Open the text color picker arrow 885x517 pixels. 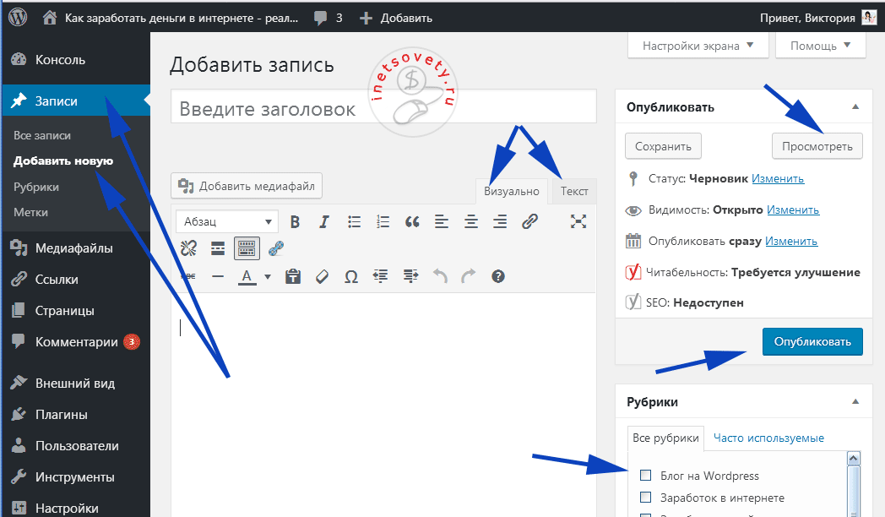[x=267, y=276]
